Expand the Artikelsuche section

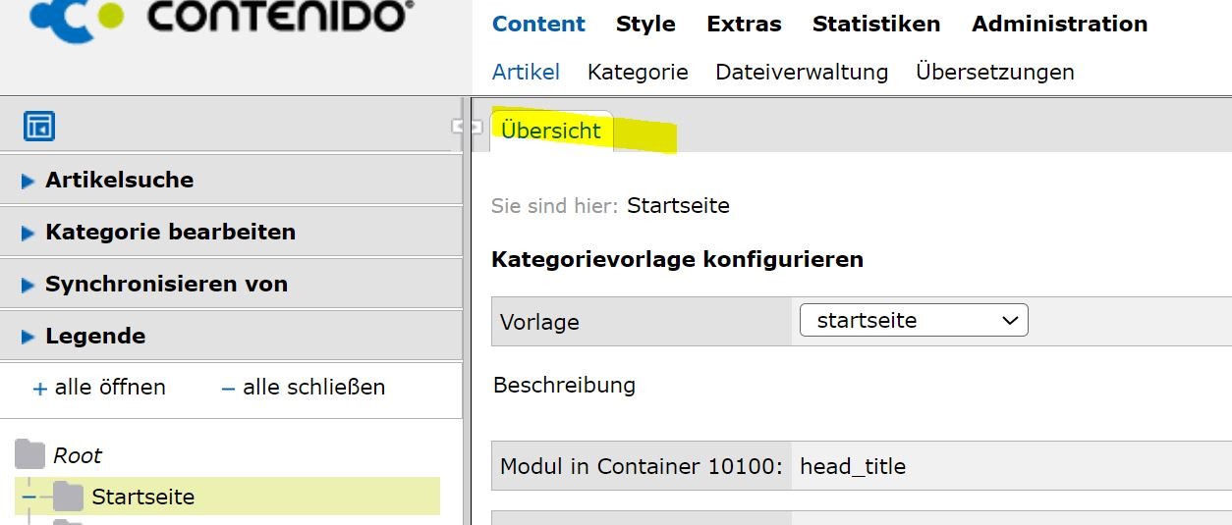click(x=28, y=181)
